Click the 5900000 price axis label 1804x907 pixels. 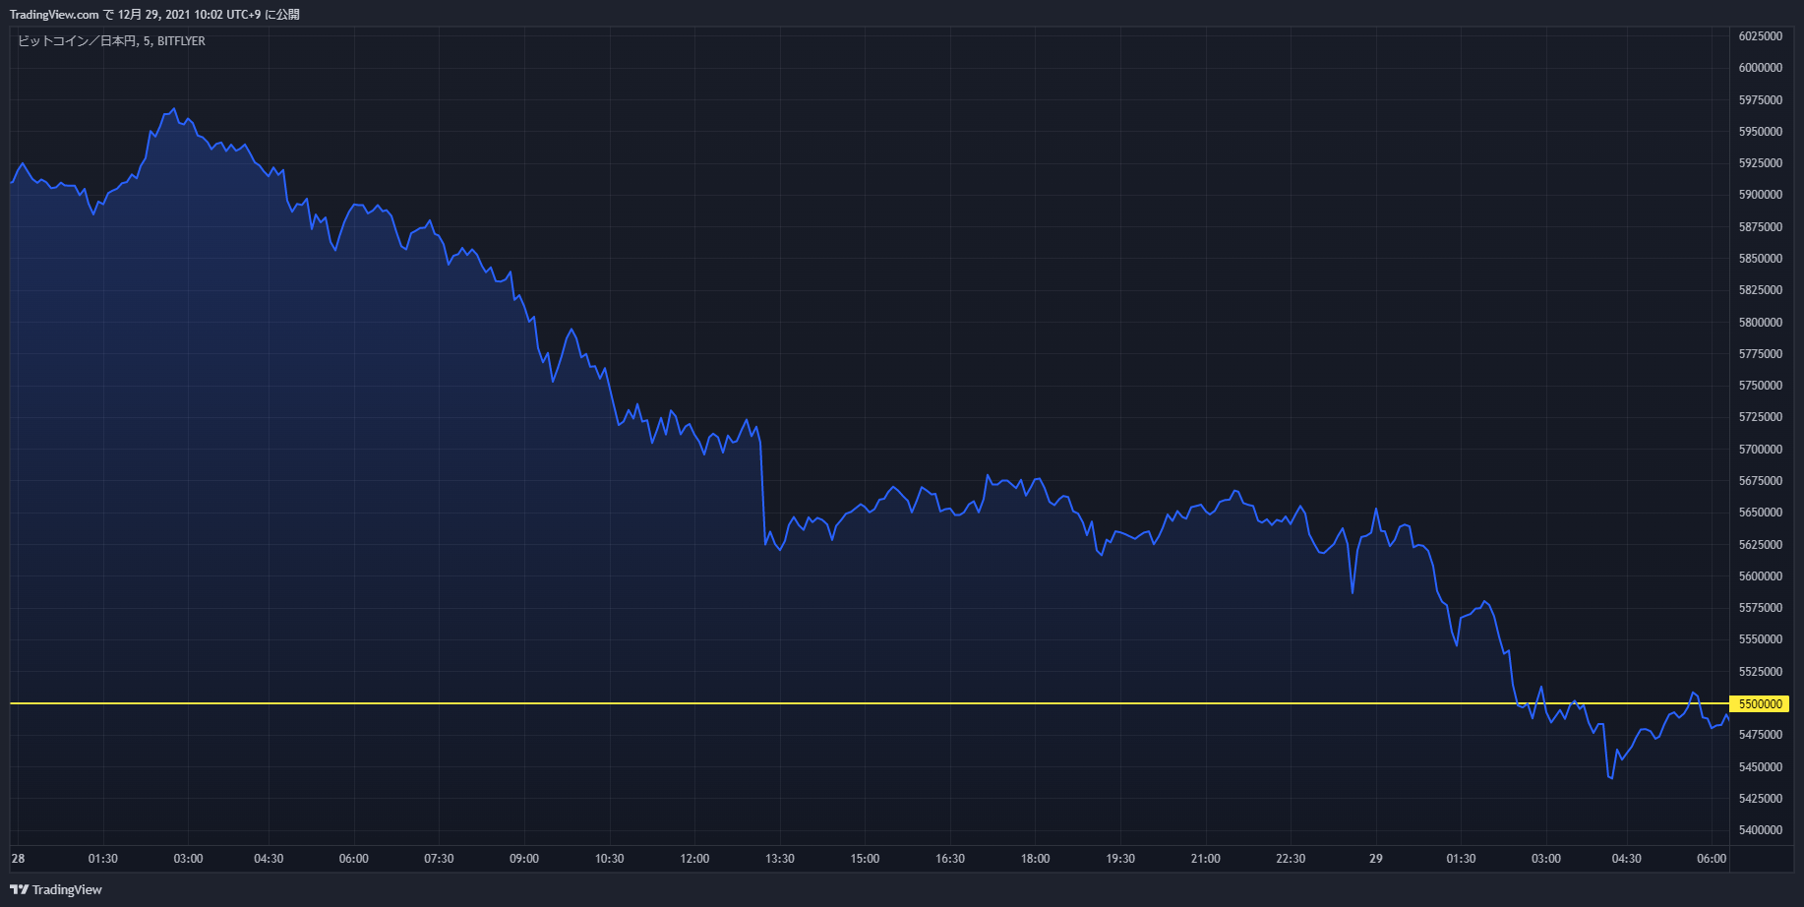pos(1760,195)
